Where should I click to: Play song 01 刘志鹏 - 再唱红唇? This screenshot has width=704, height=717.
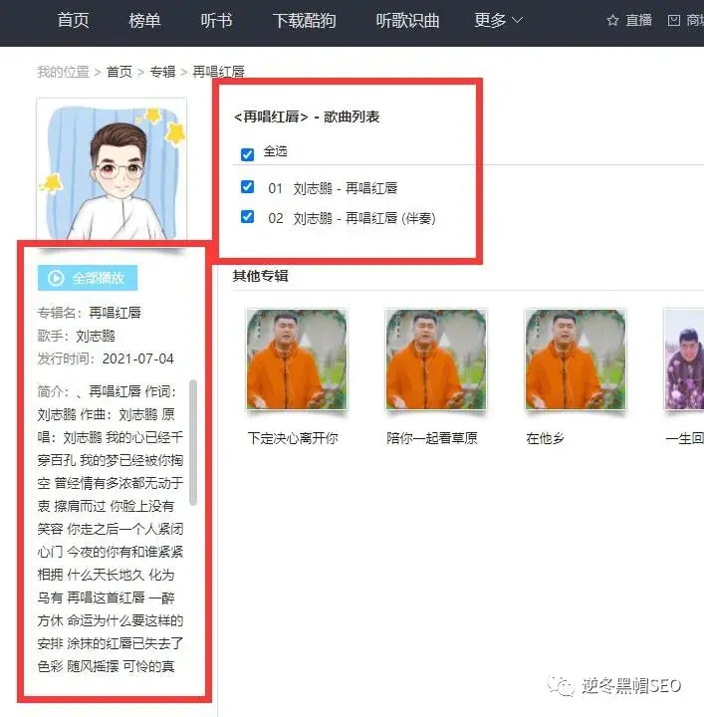click(x=346, y=188)
